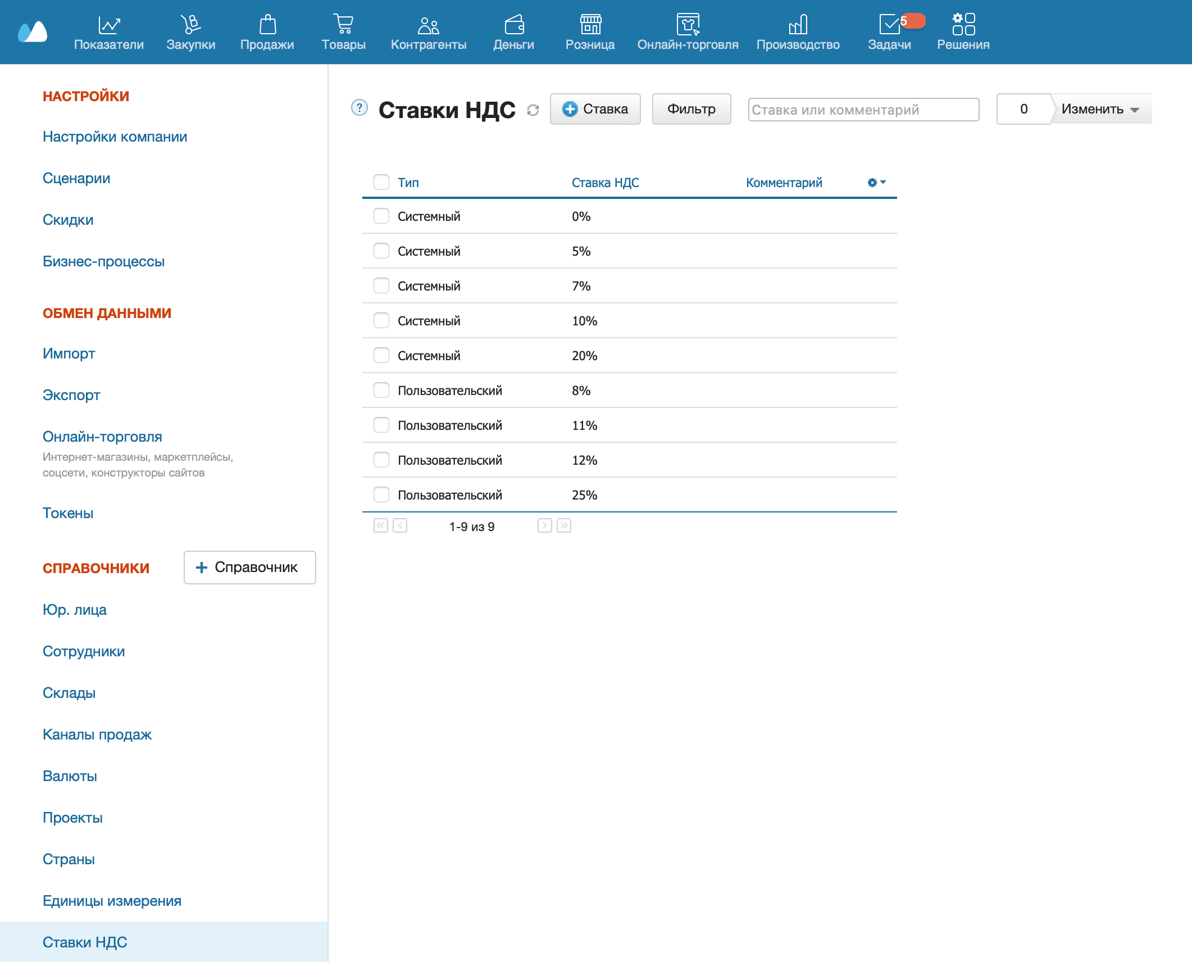Open the Показатели chart icon
The height and width of the screenshot is (962, 1192).
[x=109, y=25]
